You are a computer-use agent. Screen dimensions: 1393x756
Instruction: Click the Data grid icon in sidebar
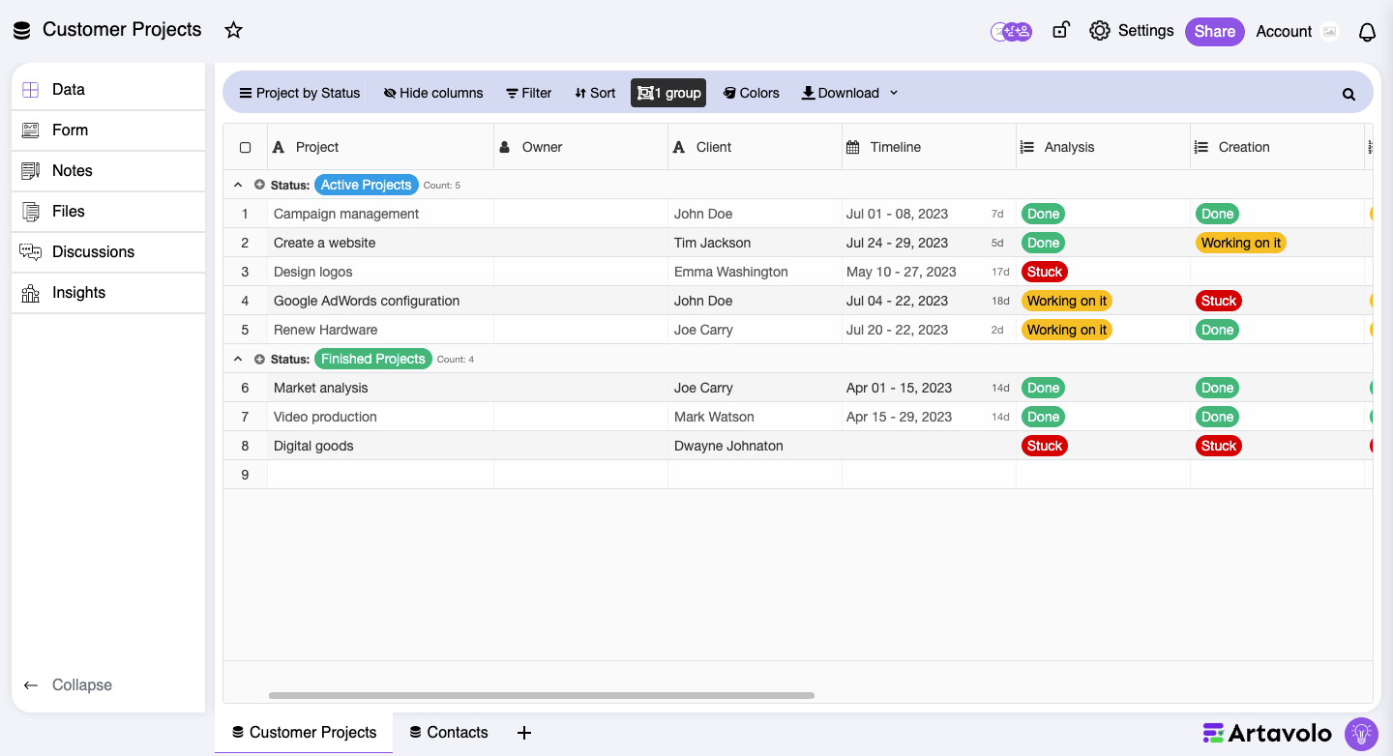click(31, 89)
